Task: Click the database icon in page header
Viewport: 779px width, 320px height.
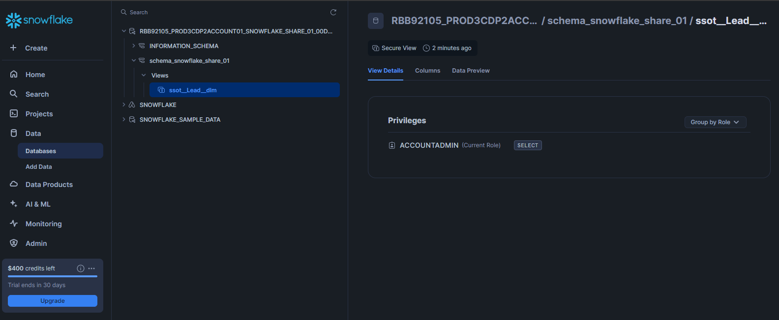Action: pyautogui.click(x=376, y=21)
